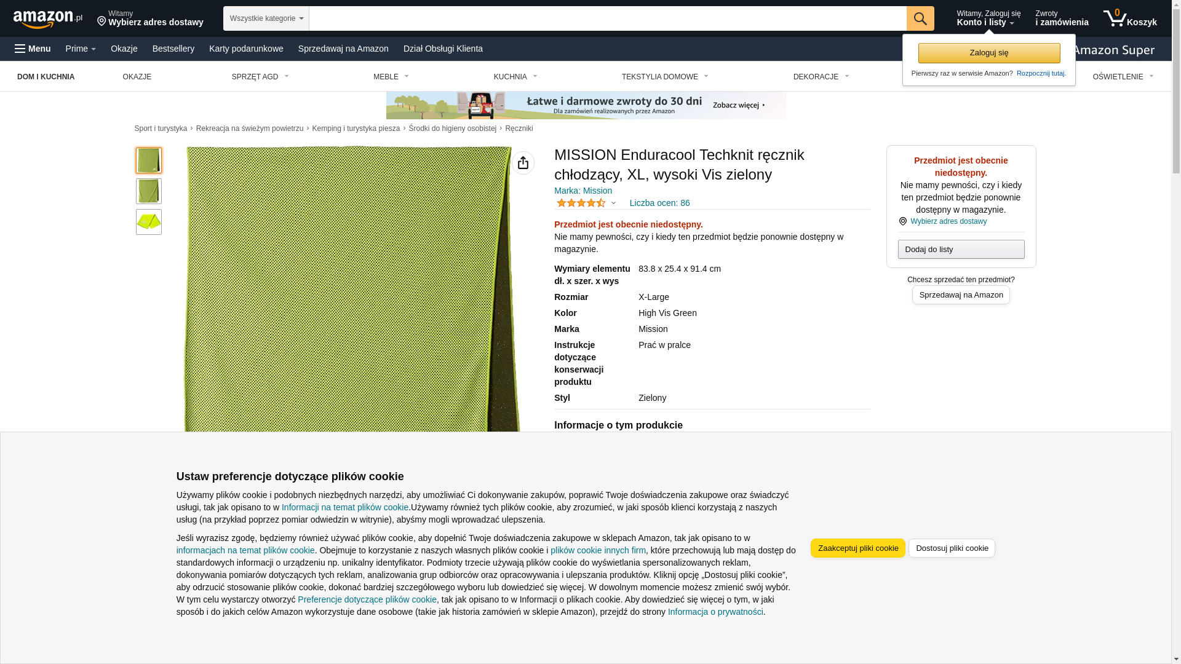
Task: Click the search magnifier button
Action: [920, 18]
